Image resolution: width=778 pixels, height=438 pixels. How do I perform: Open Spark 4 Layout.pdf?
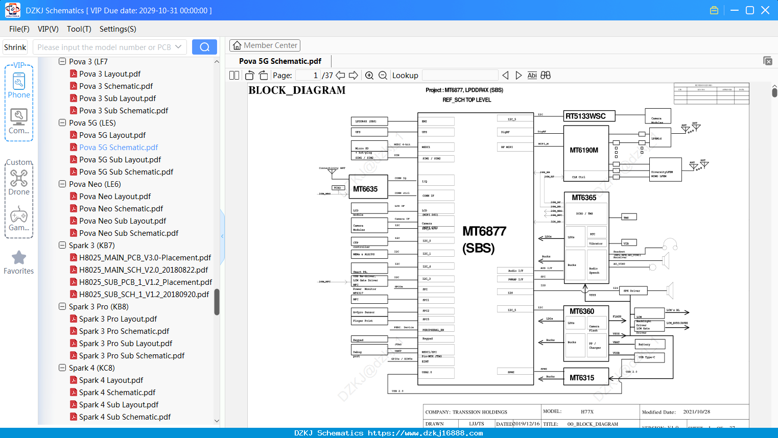click(111, 380)
